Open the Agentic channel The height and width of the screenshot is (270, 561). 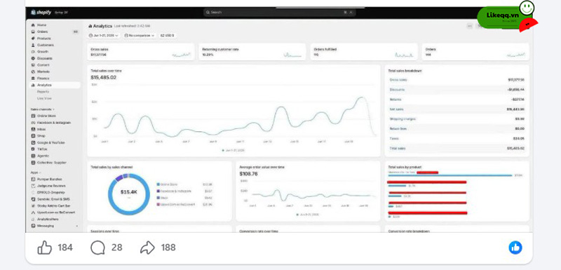point(43,156)
